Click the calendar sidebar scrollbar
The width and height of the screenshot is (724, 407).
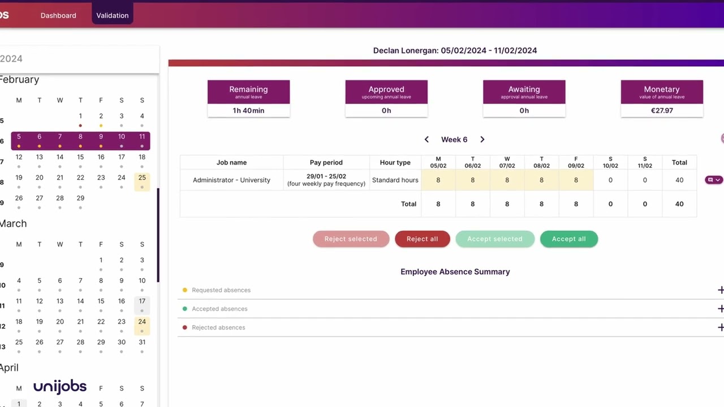click(x=158, y=235)
